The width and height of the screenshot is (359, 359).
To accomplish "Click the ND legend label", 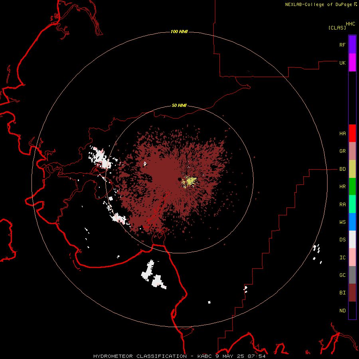I will pyautogui.click(x=342, y=311).
